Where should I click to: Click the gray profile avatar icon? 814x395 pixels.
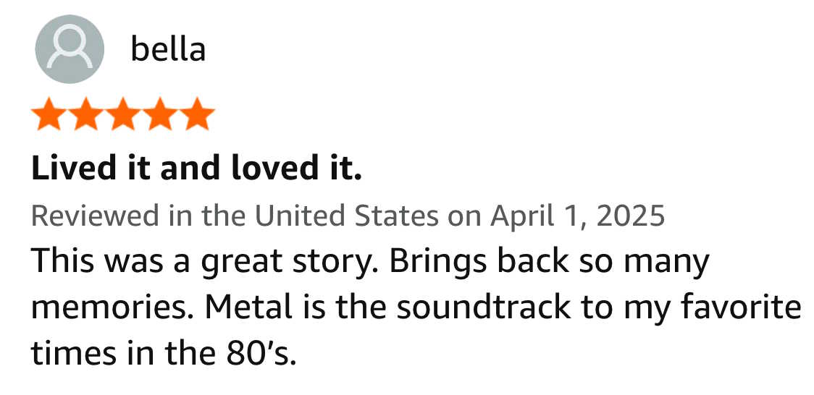coord(70,49)
